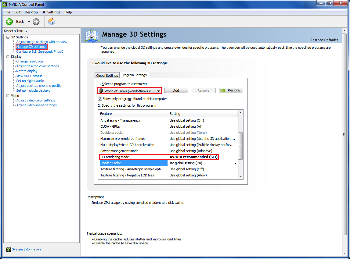
Task: Click the World of Tanks program icon
Action: tap(101, 91)
